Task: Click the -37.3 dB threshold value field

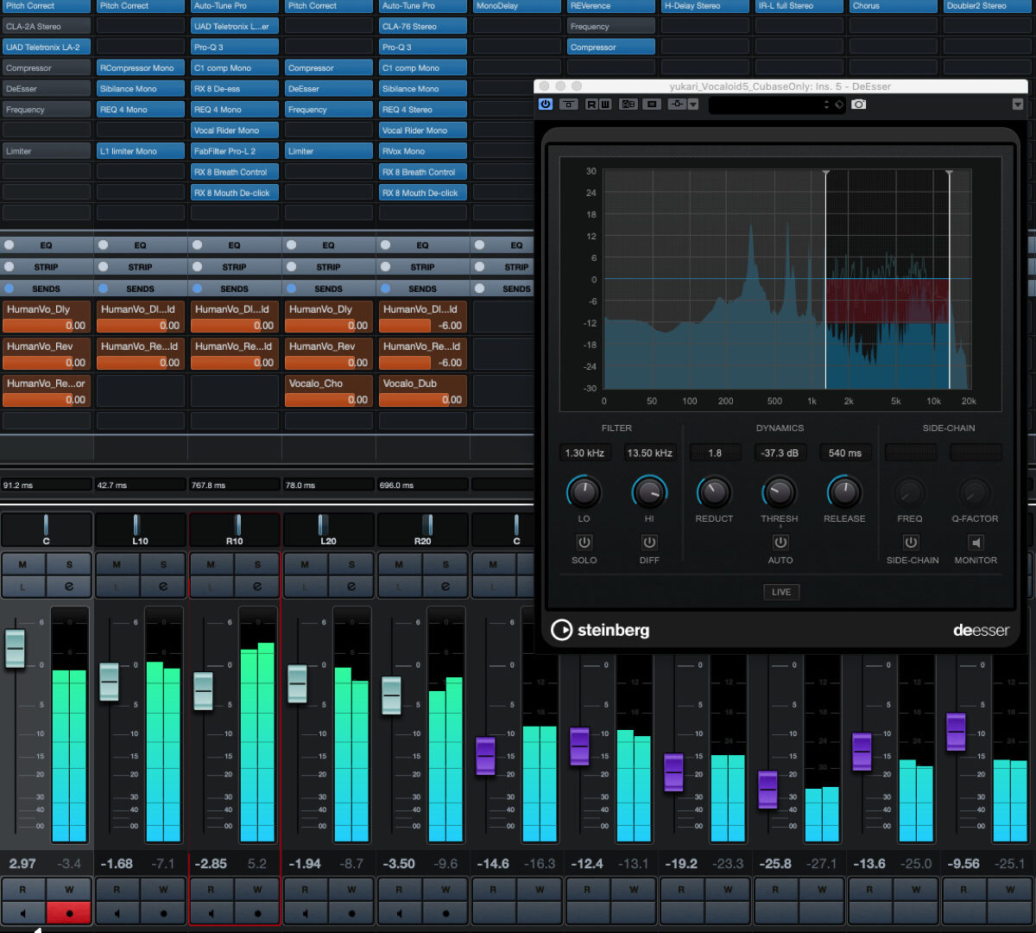Action: click(x=780, y=453)
